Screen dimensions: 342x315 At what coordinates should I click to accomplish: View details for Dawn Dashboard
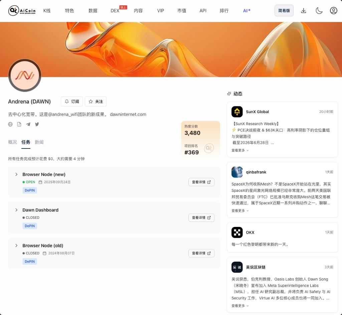coord(201,218)
